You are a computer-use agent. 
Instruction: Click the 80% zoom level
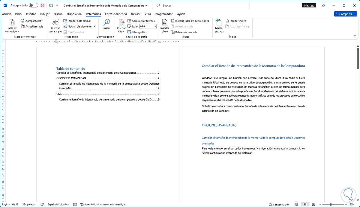point(352,204)
